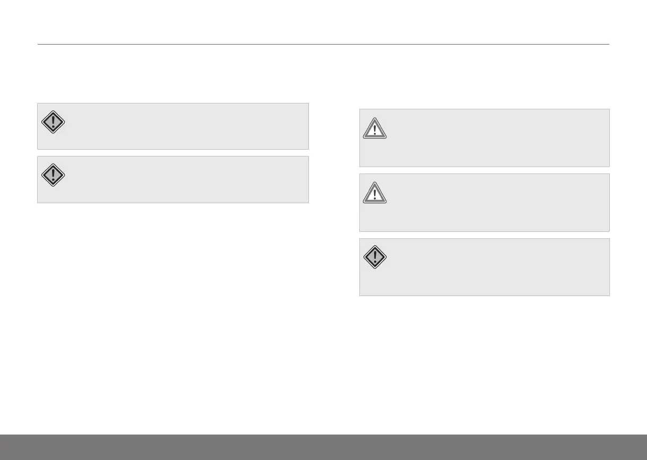Viewport: 647px width, 460px height.
Task: Click inside the top warning box on right
Action: coord(494,138)
